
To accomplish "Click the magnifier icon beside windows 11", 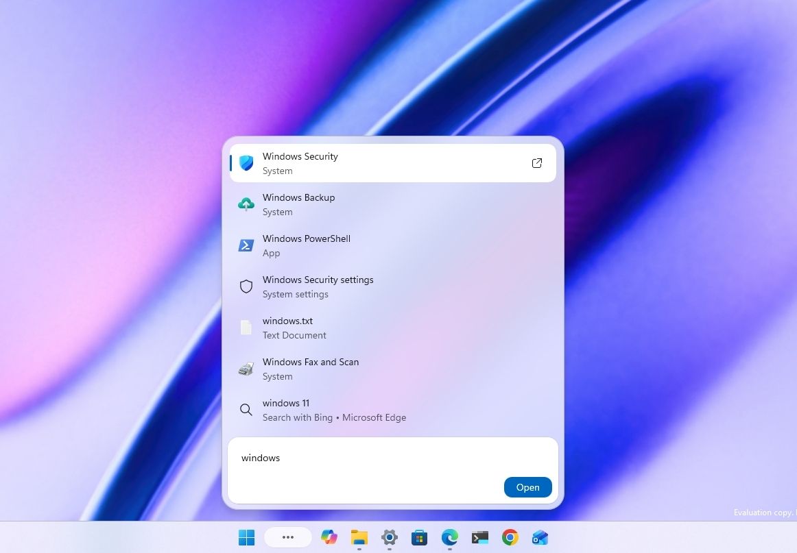I will (246, 410).
